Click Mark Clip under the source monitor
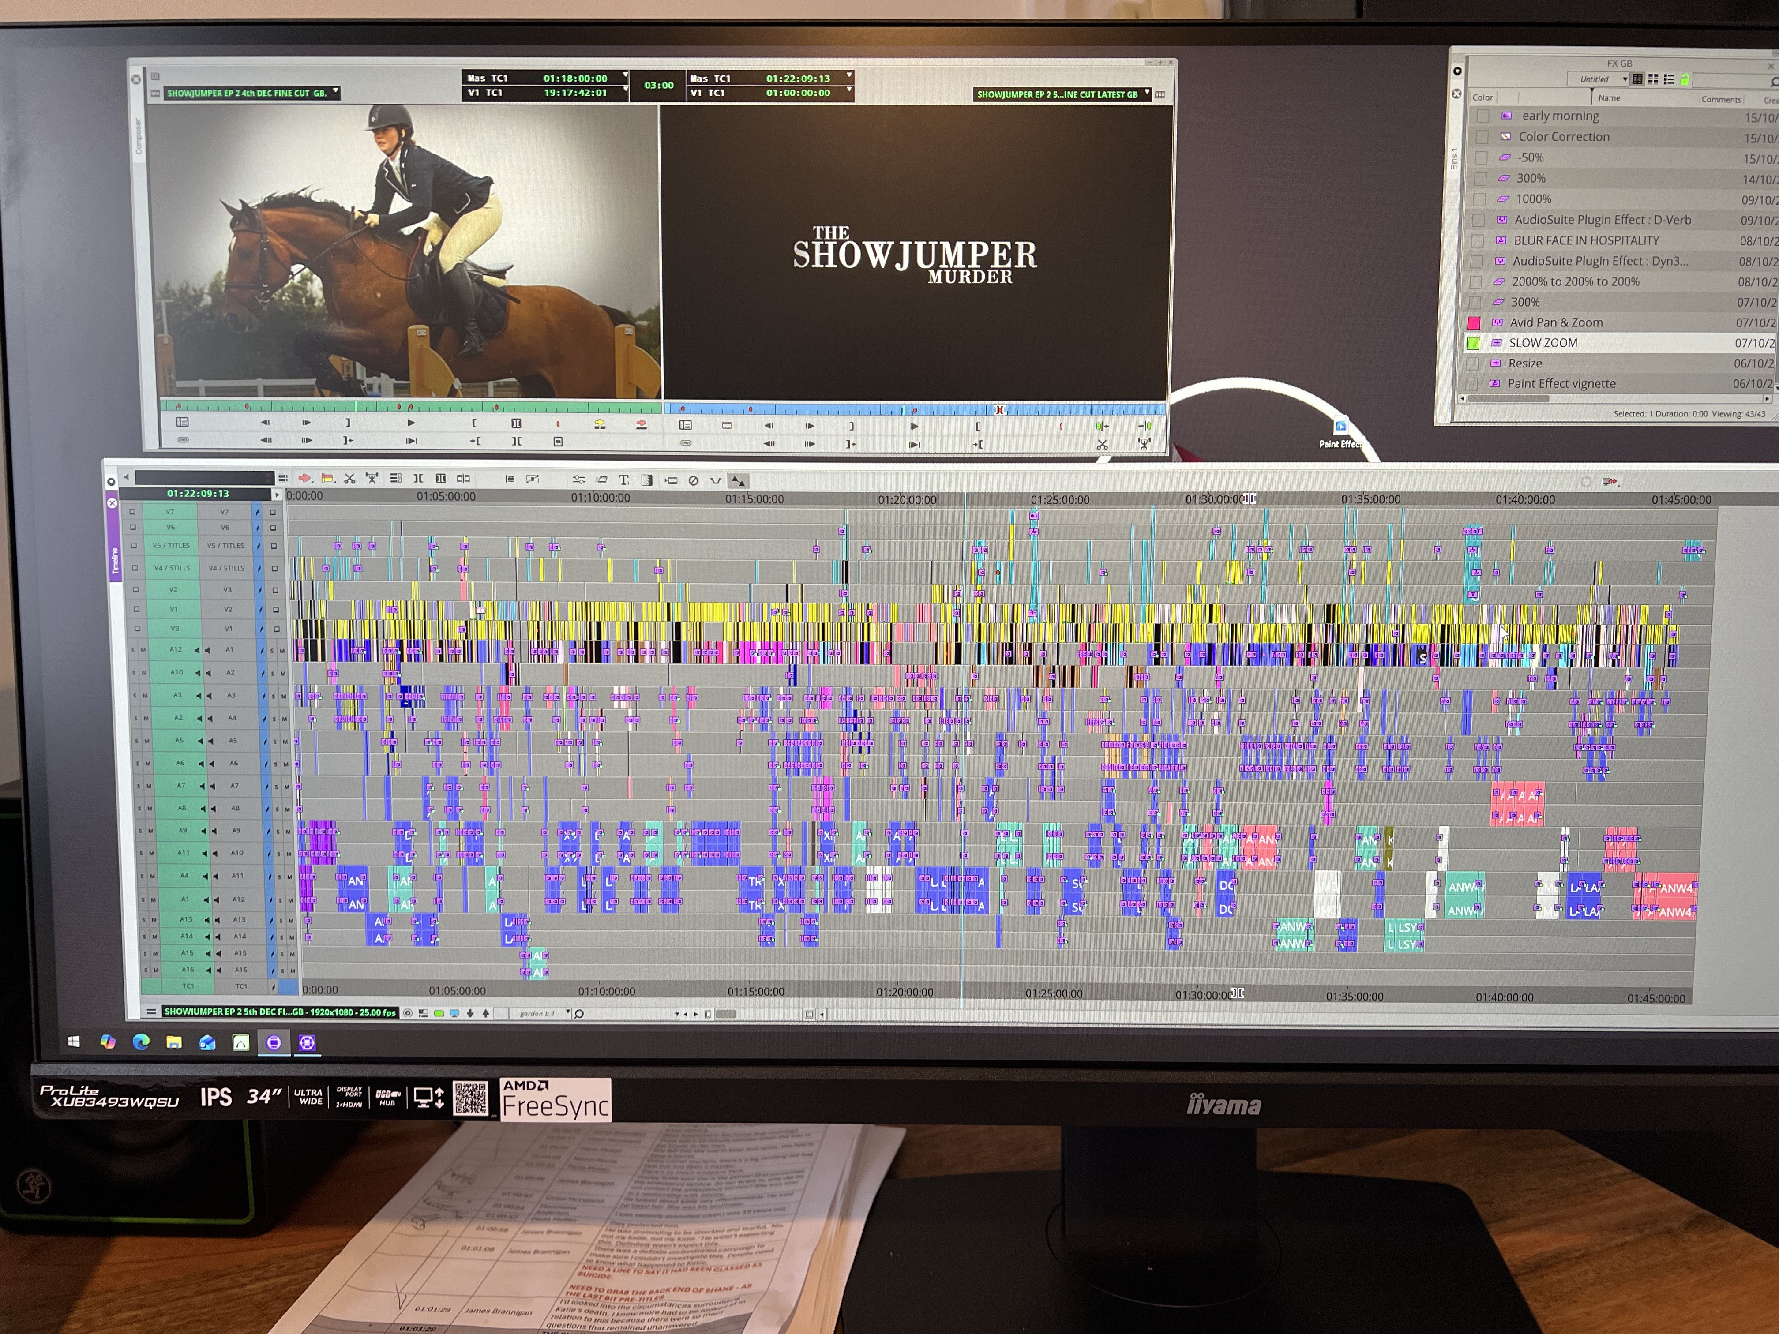 coord(516,423)
